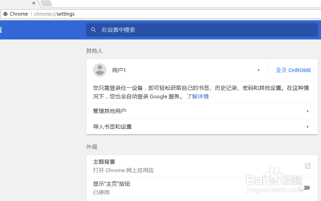Click the 用户1 profile name
The image size is (321, 201).
119,70
